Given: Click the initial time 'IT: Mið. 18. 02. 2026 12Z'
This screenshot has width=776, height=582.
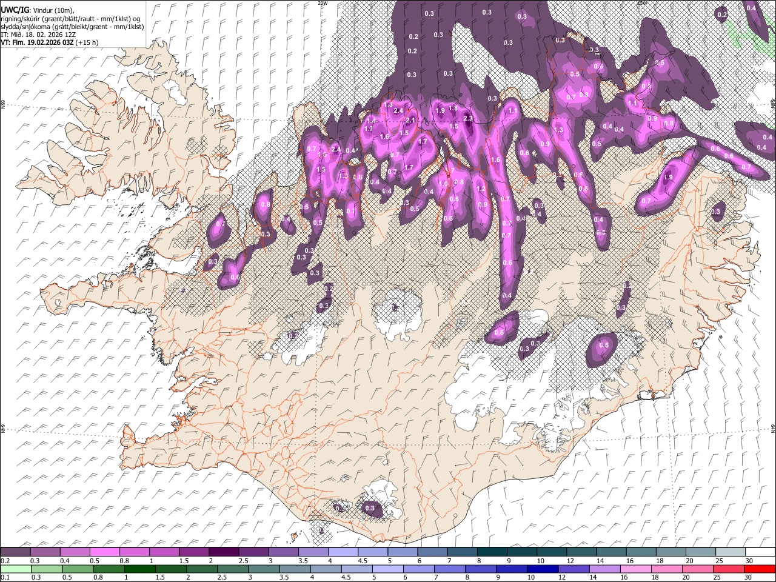Looking at the screenshot, I should tap(38, 35).
